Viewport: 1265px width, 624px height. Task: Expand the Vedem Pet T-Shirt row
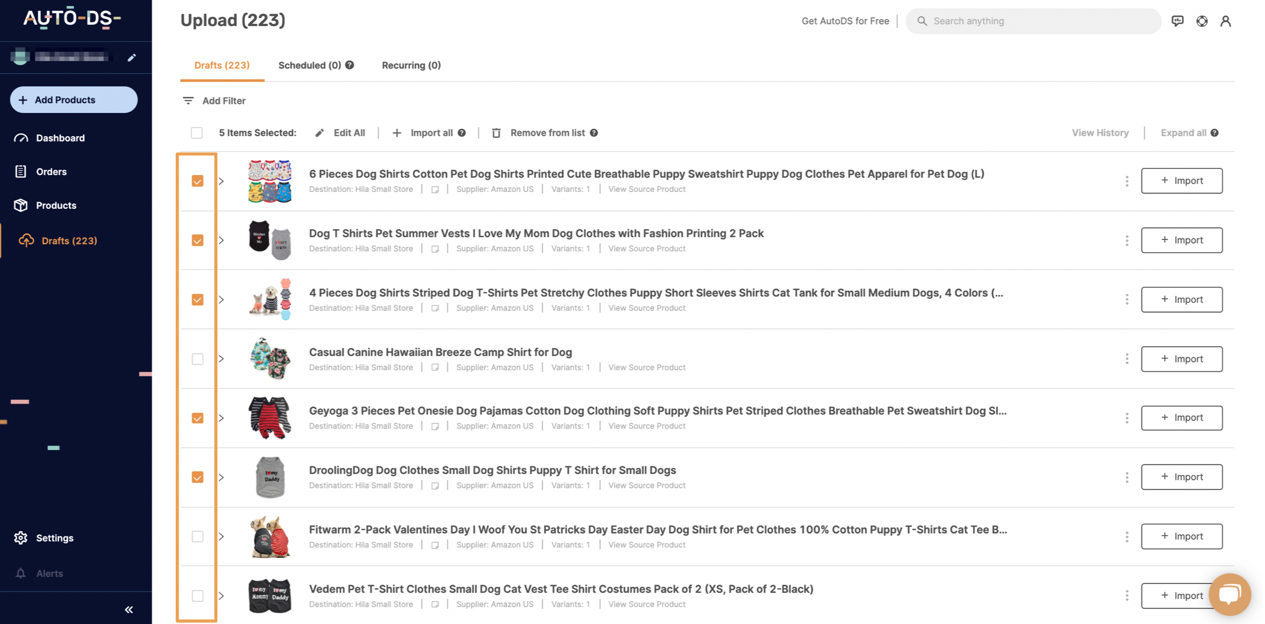(221, 596)
